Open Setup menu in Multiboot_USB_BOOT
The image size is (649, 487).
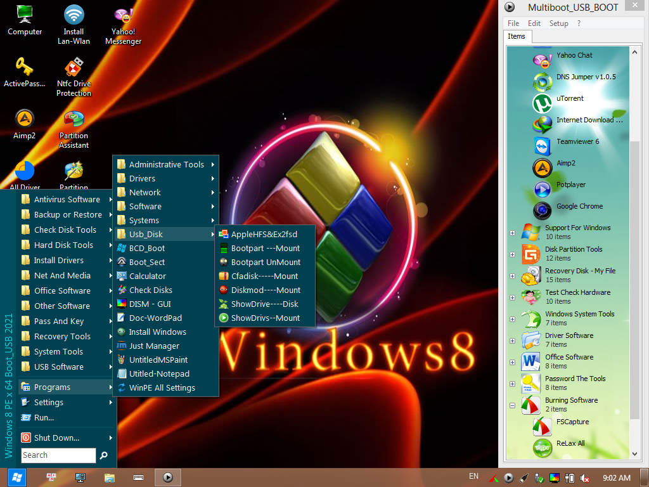click(x=558, y=23)
